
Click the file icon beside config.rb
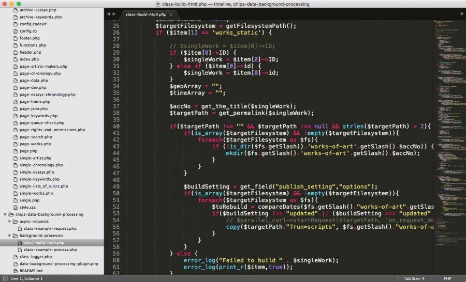[x=14, y=31]
